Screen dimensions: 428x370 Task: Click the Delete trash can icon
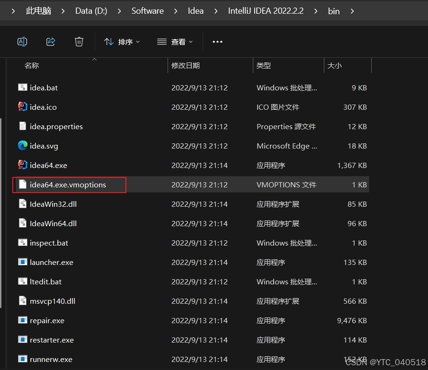point(79,42)
